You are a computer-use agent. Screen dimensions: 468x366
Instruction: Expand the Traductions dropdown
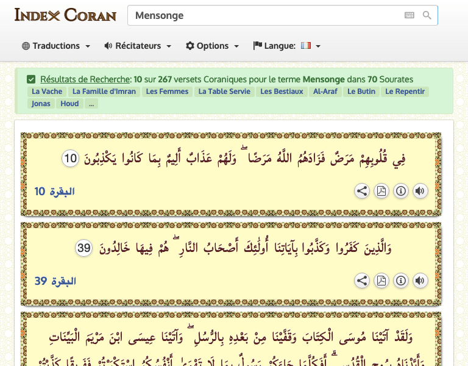(x=56, y=46)
